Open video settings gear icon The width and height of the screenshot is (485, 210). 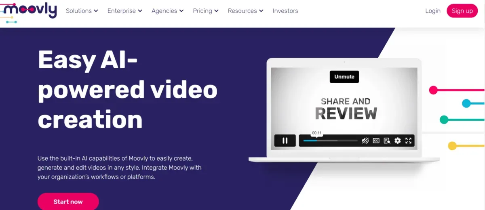click(x=398, y=141)
